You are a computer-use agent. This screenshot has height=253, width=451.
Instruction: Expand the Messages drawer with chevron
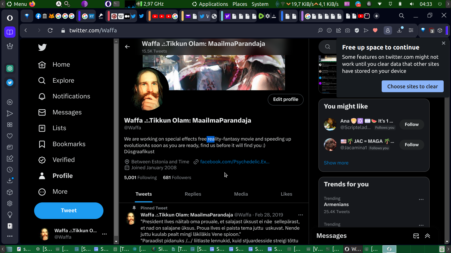click(428, 236)
